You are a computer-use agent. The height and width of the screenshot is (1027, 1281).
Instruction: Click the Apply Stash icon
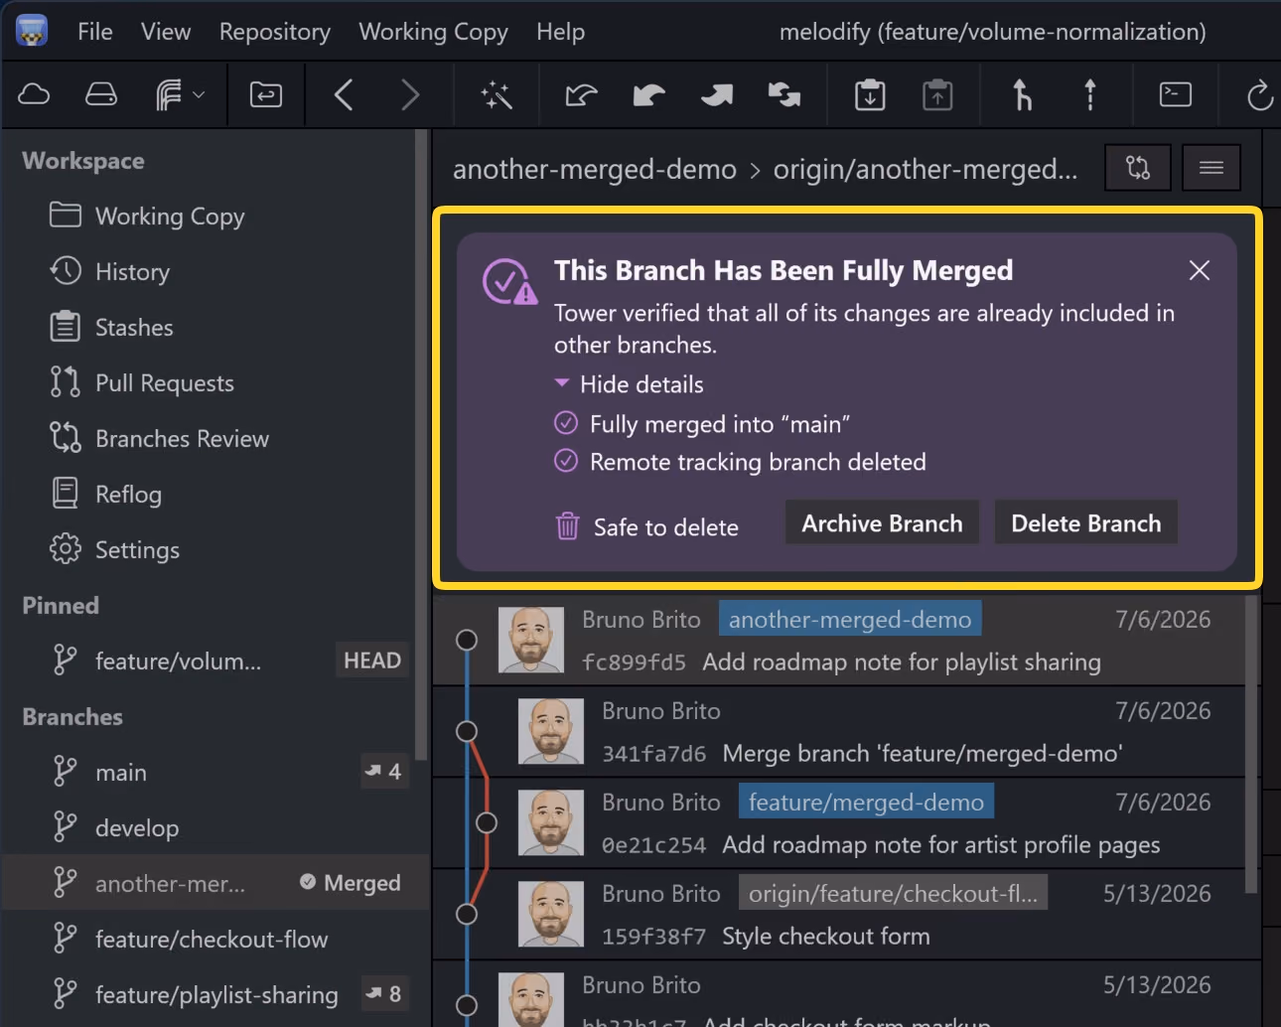click(x=937, y=94)
